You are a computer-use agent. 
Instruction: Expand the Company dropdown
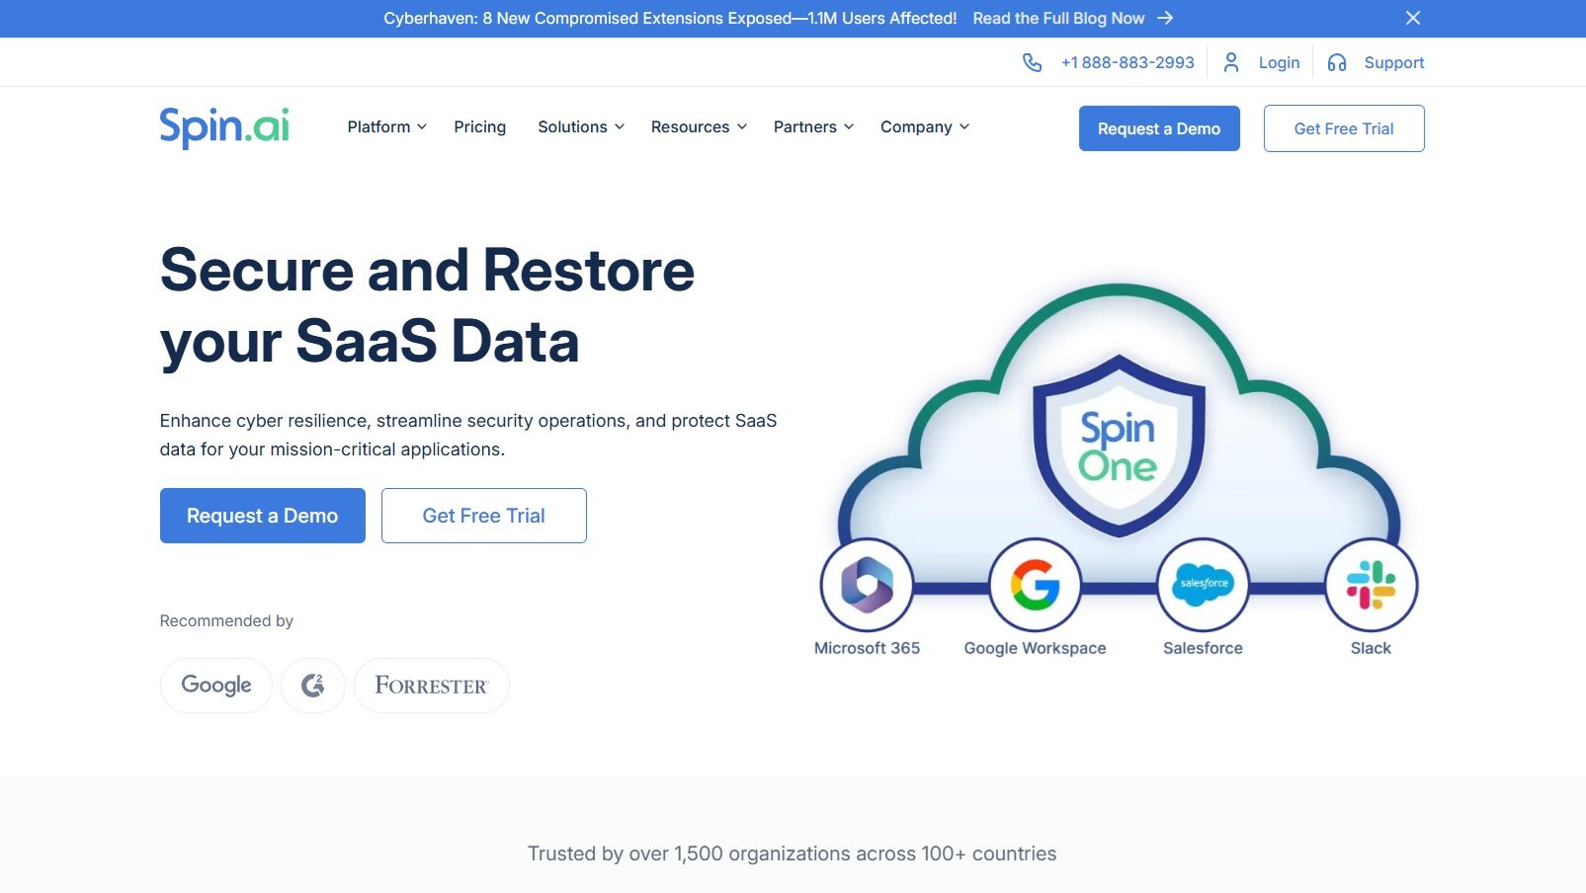924,127
